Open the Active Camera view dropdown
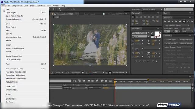This screenshot has width=195, height=109. (120, 73)
